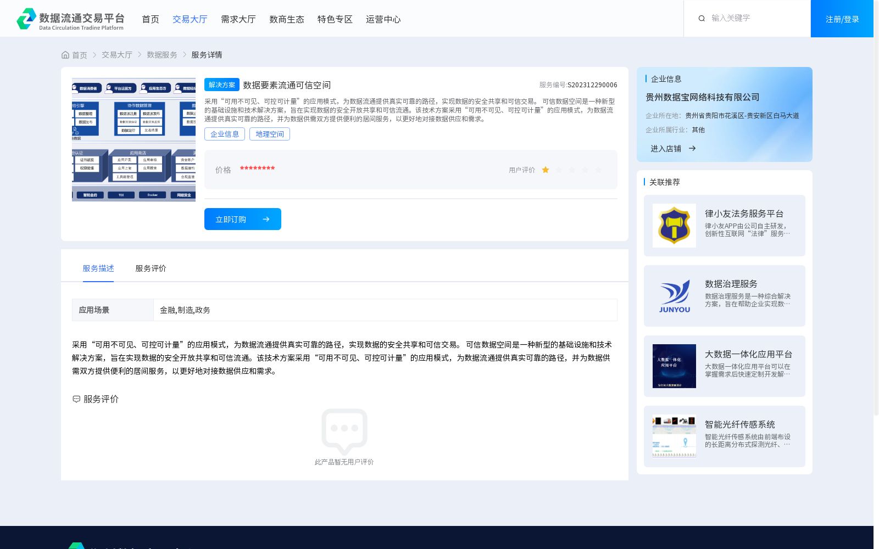Click the 服务详情 breadcrumb text

(207, 55)
